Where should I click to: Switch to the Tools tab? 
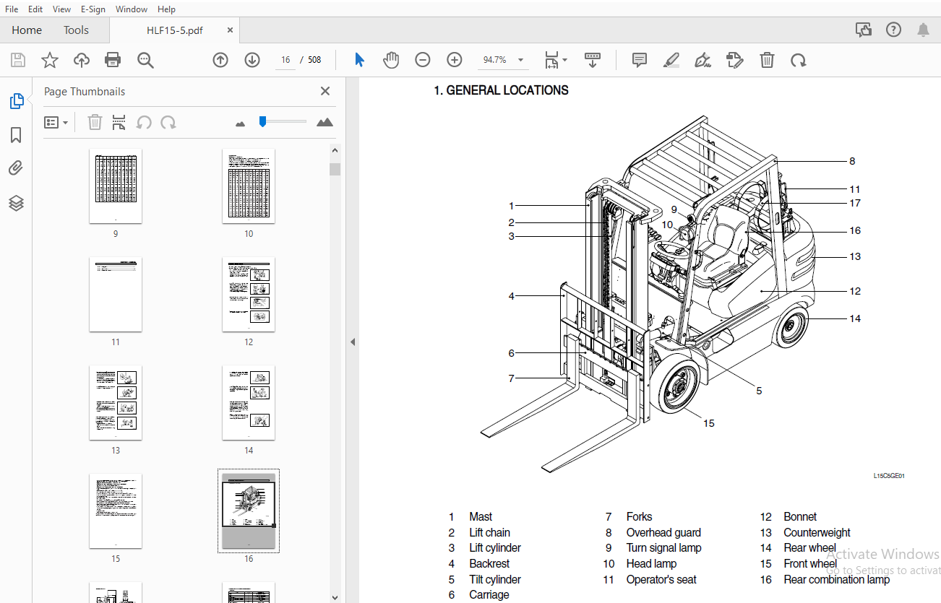click(76, 30)
